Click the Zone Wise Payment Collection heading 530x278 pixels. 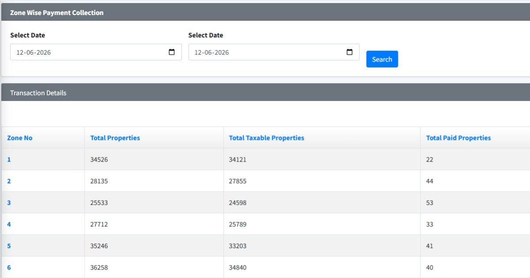(57, 12)
